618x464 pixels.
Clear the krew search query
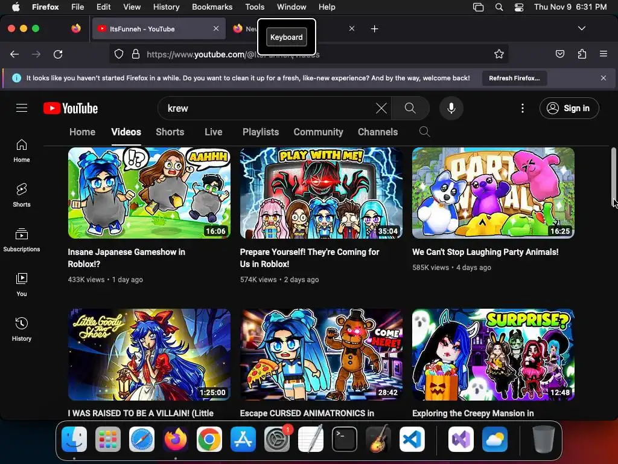tap(381, 108)
